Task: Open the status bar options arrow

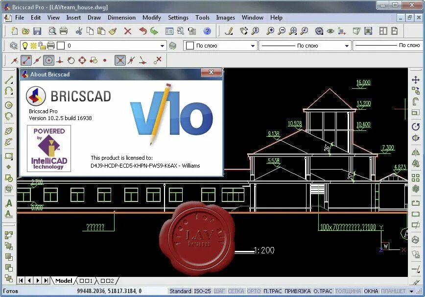Action: (x=411, y=291)
